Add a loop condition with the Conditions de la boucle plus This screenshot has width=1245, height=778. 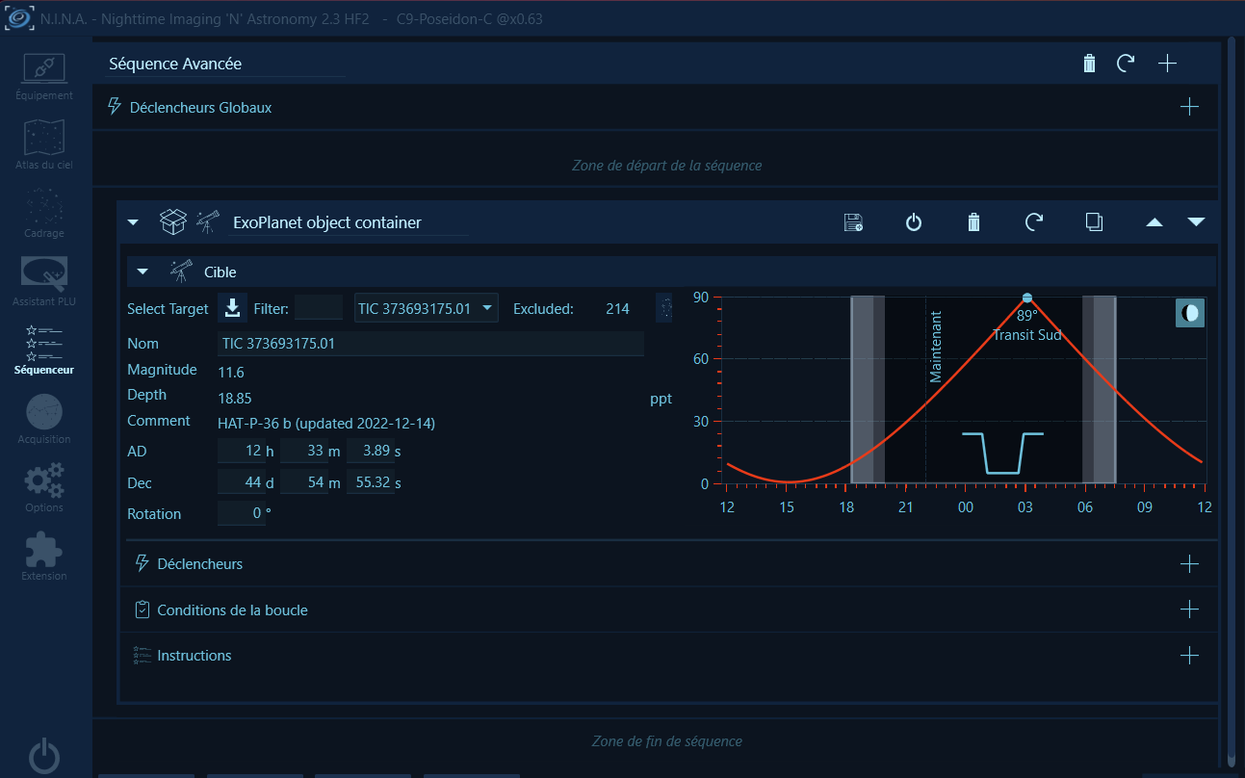(x=1189, y=609)
